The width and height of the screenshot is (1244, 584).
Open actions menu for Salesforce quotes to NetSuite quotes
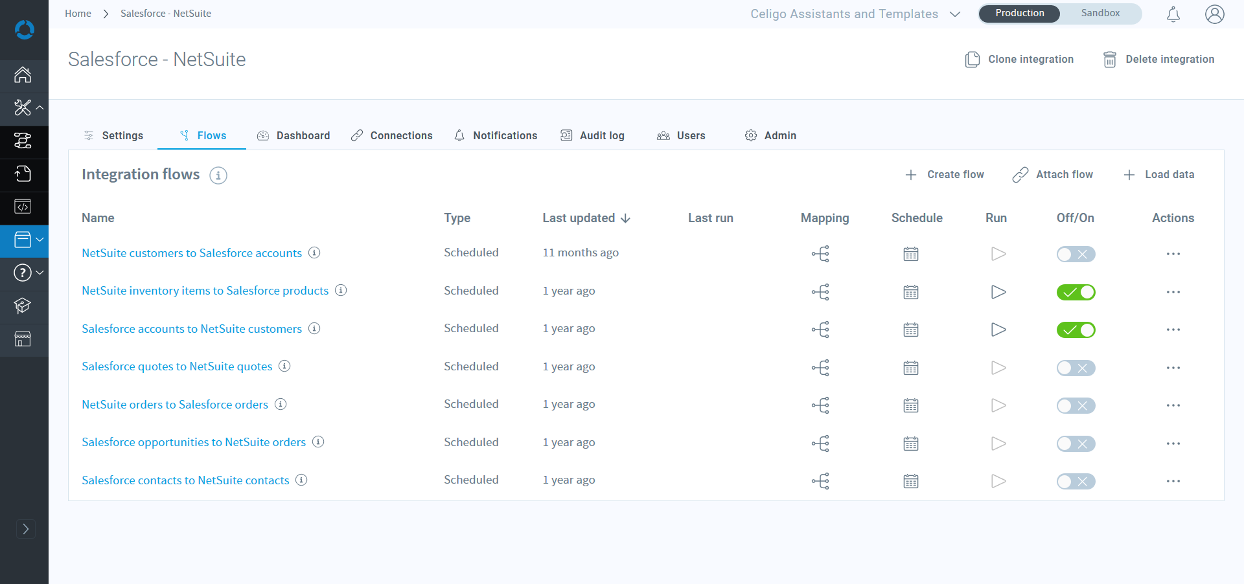(x=1173, y=368)
